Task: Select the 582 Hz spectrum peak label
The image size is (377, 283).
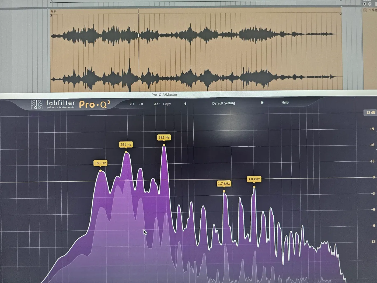Action: (164, 137)
